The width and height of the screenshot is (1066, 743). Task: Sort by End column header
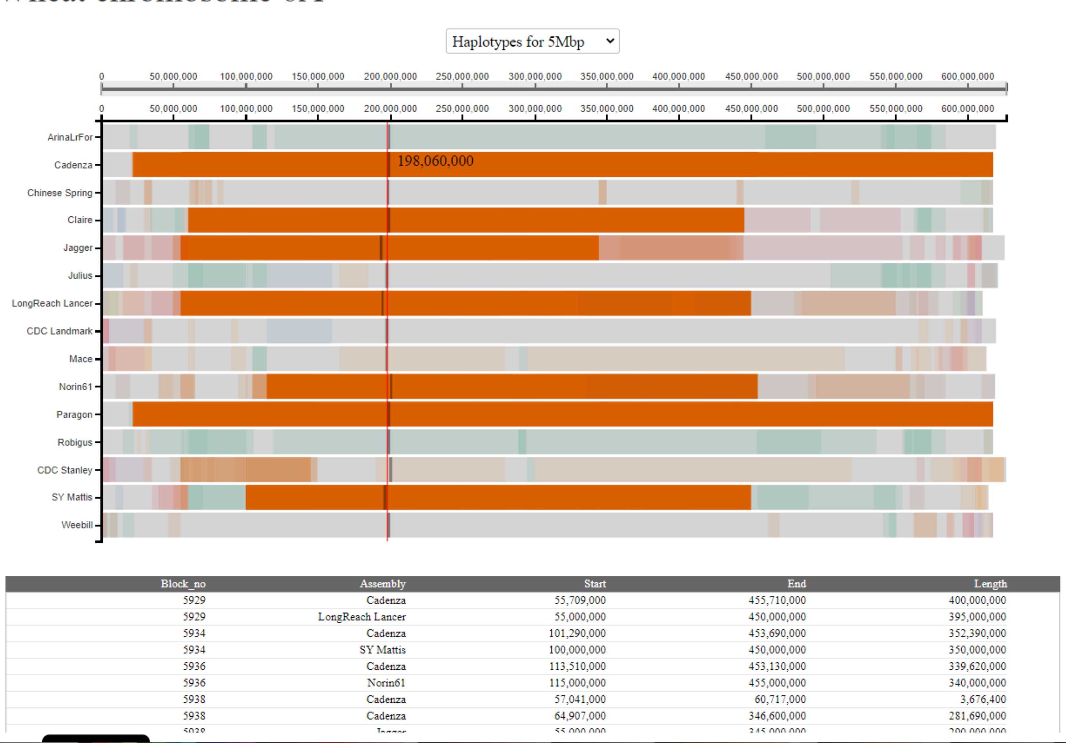coord(797,584)
